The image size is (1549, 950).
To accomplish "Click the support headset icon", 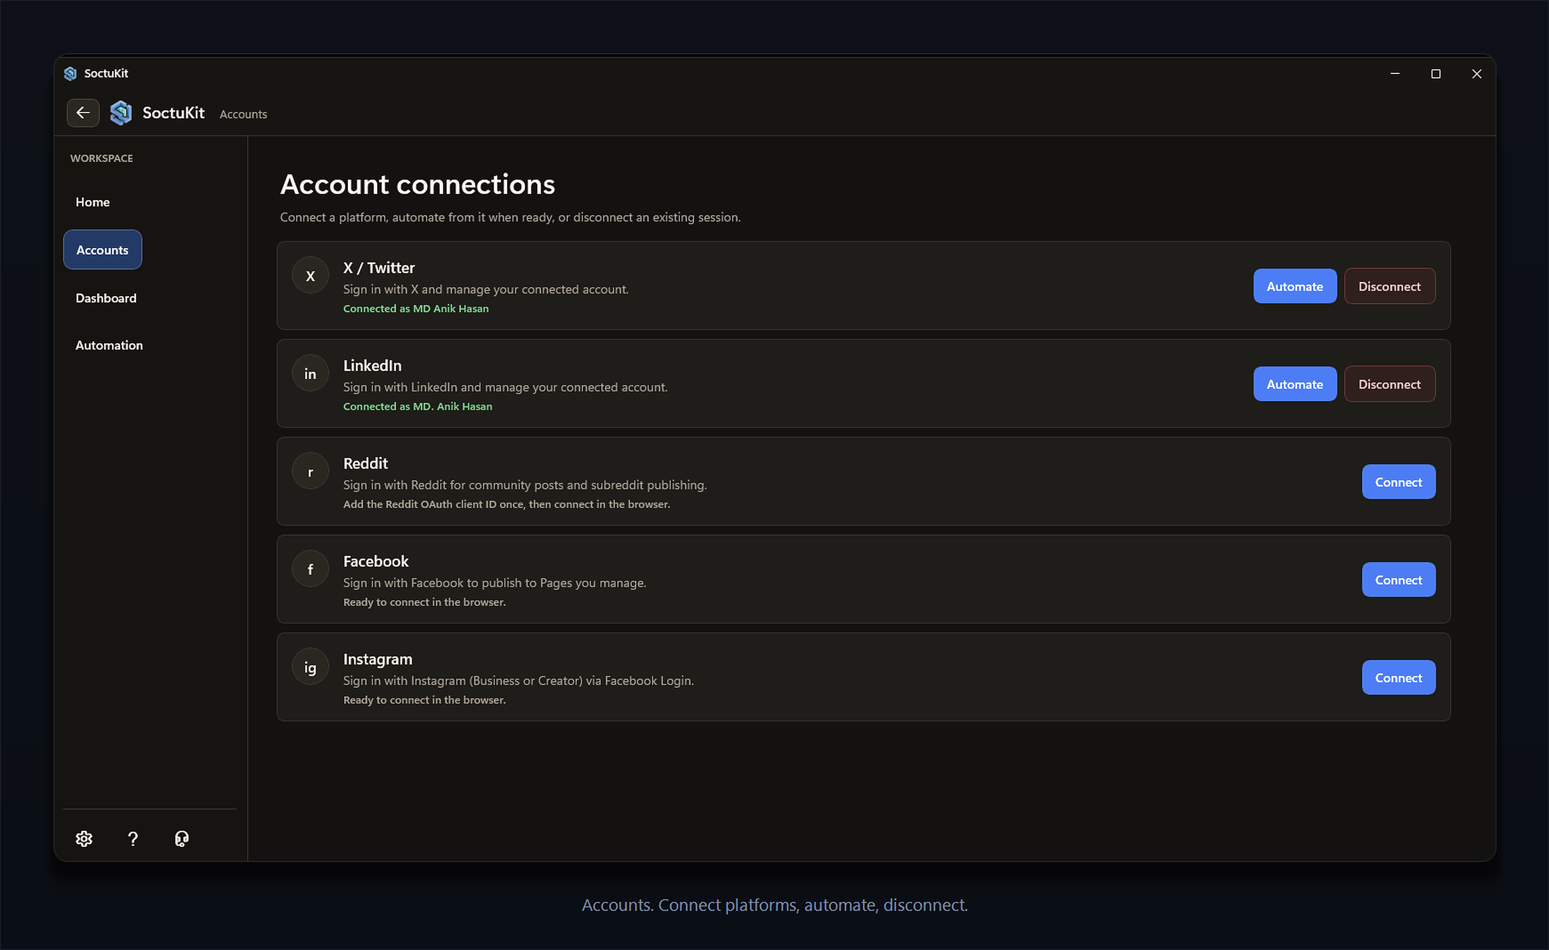I will 182,838.
